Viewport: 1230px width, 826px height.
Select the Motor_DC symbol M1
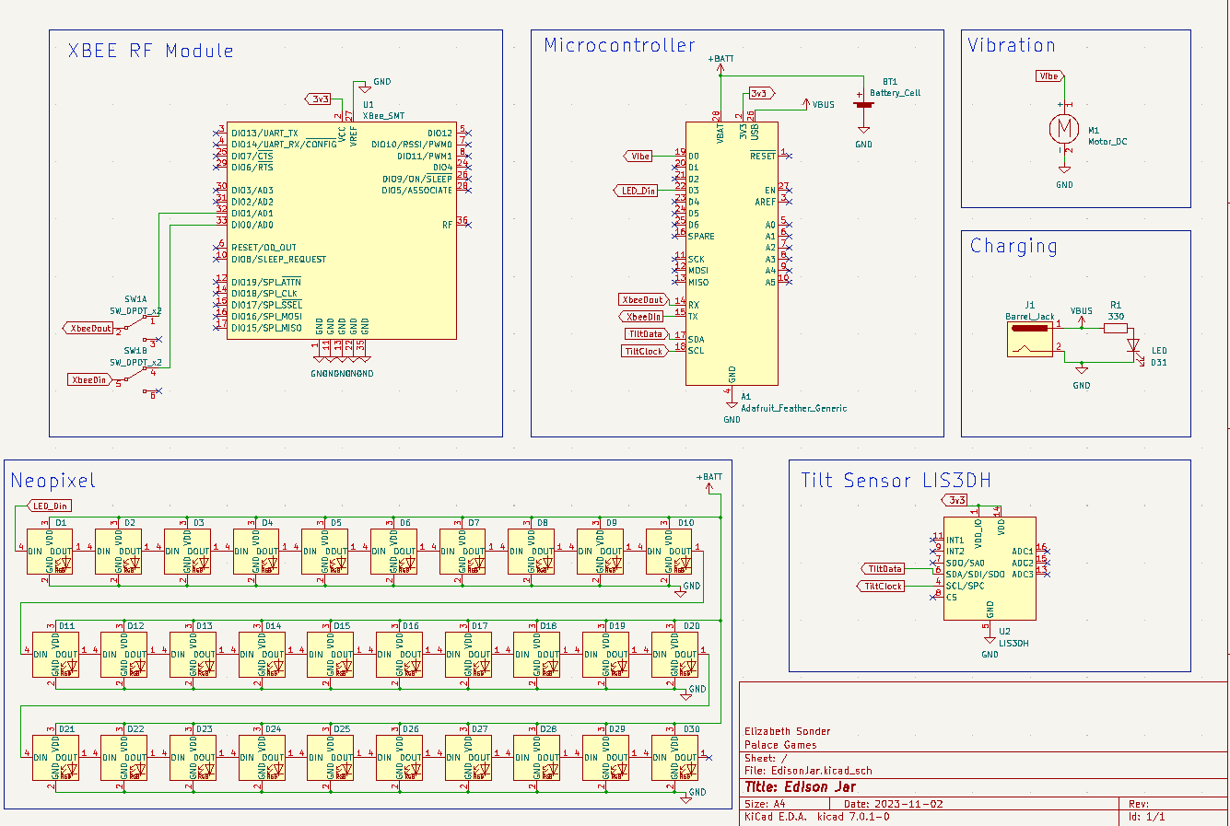click(1063, 129)
